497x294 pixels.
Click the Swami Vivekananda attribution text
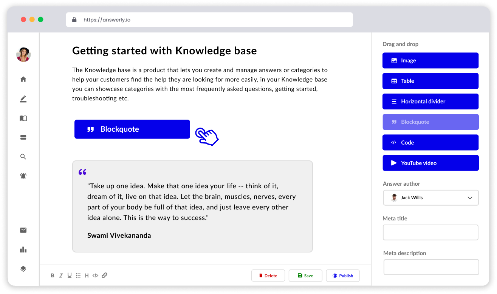119,235
